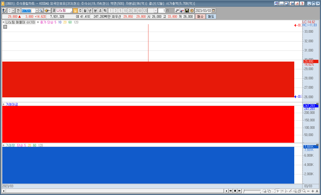This screenshot has width=321, height=195.
Task: Click the 5 interval button
Action: pyautogui.click(x=121, y=11)
